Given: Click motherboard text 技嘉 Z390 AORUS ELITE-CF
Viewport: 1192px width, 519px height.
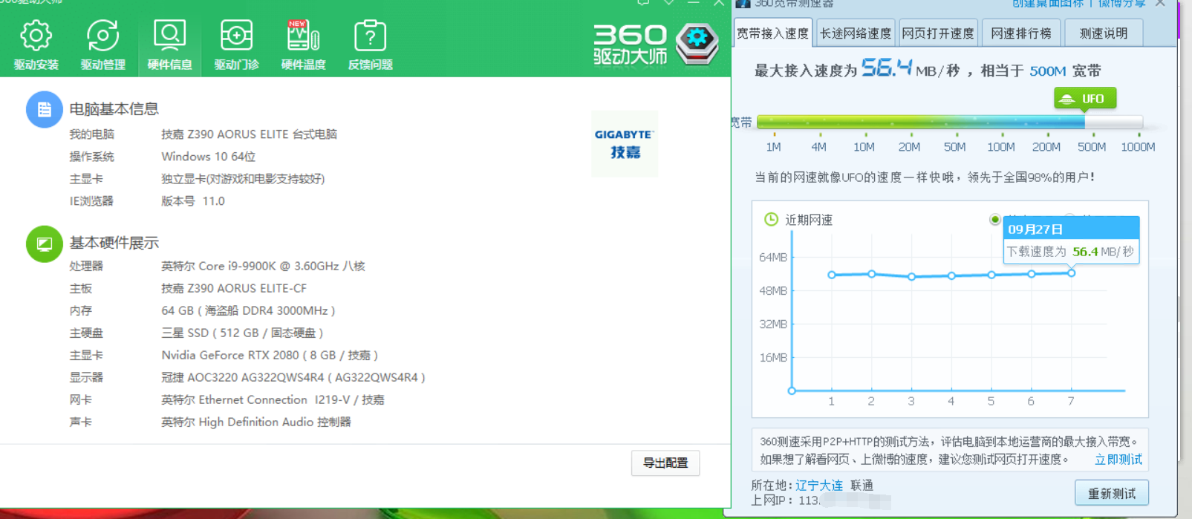Looking at the screenshot, I should tap(234, 288).
